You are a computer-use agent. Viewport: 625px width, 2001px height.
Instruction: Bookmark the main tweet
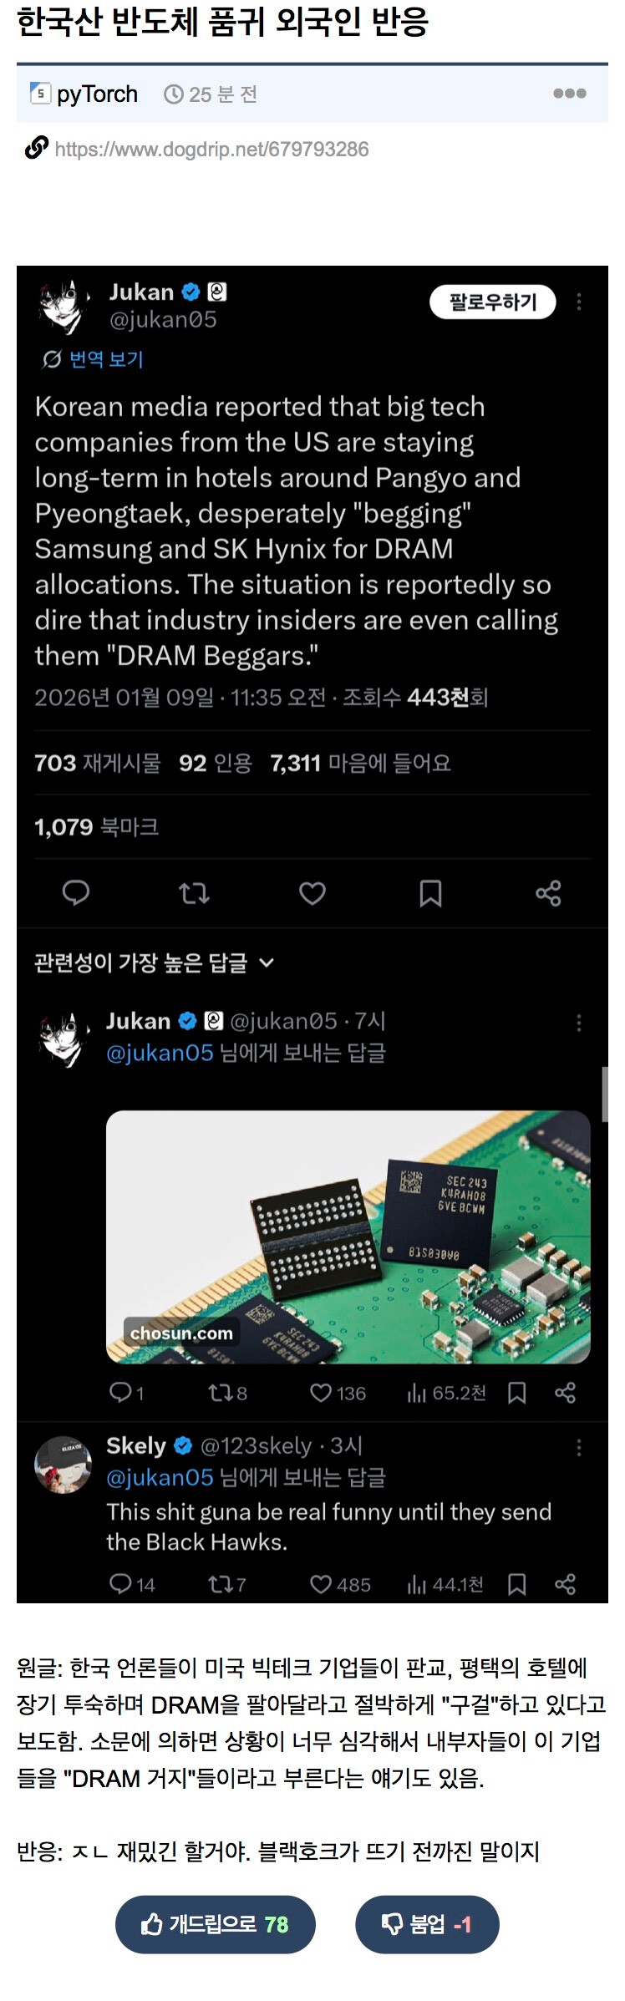430,893
